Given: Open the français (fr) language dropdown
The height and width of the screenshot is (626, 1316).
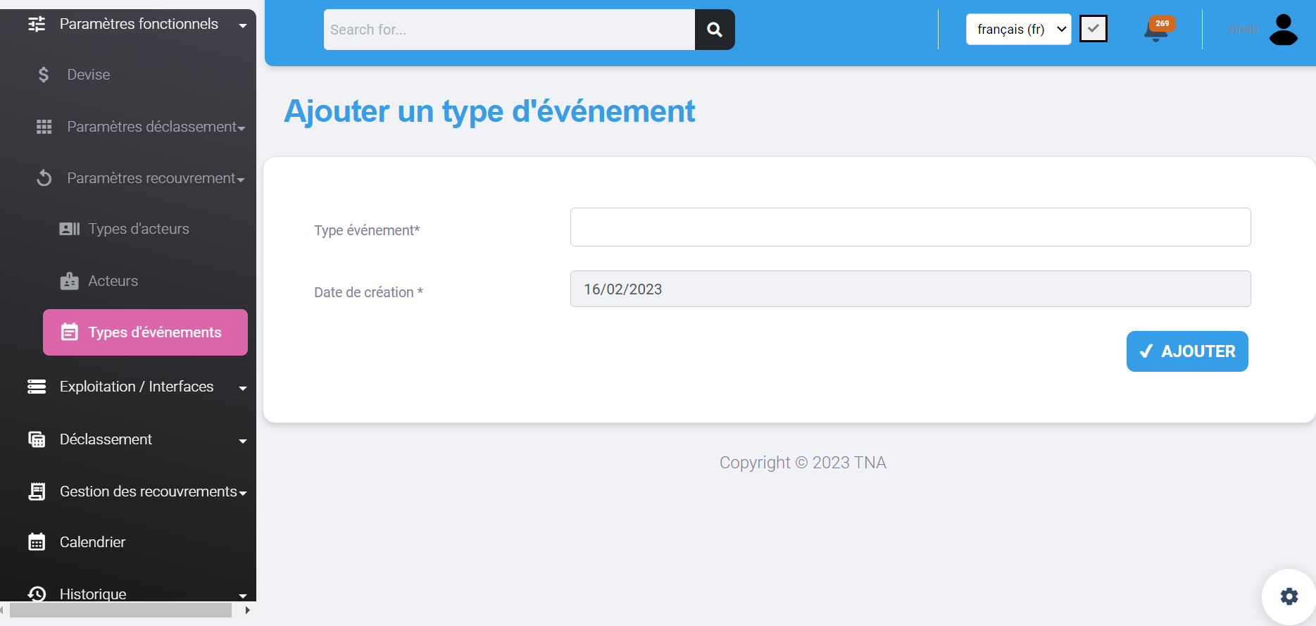Looking at the screenshot, I should coord(1017,30).
